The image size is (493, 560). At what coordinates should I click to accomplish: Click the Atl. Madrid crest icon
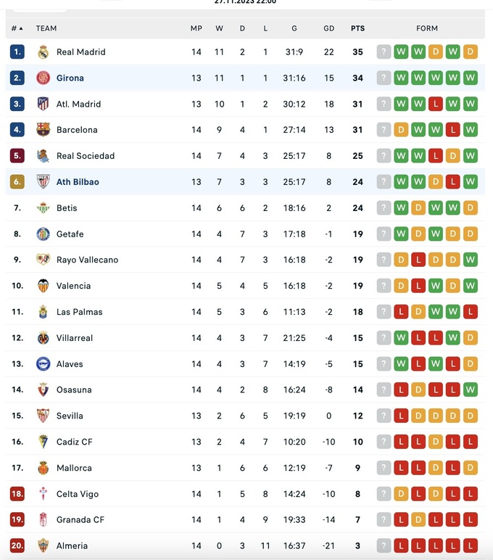click(43, 104)
